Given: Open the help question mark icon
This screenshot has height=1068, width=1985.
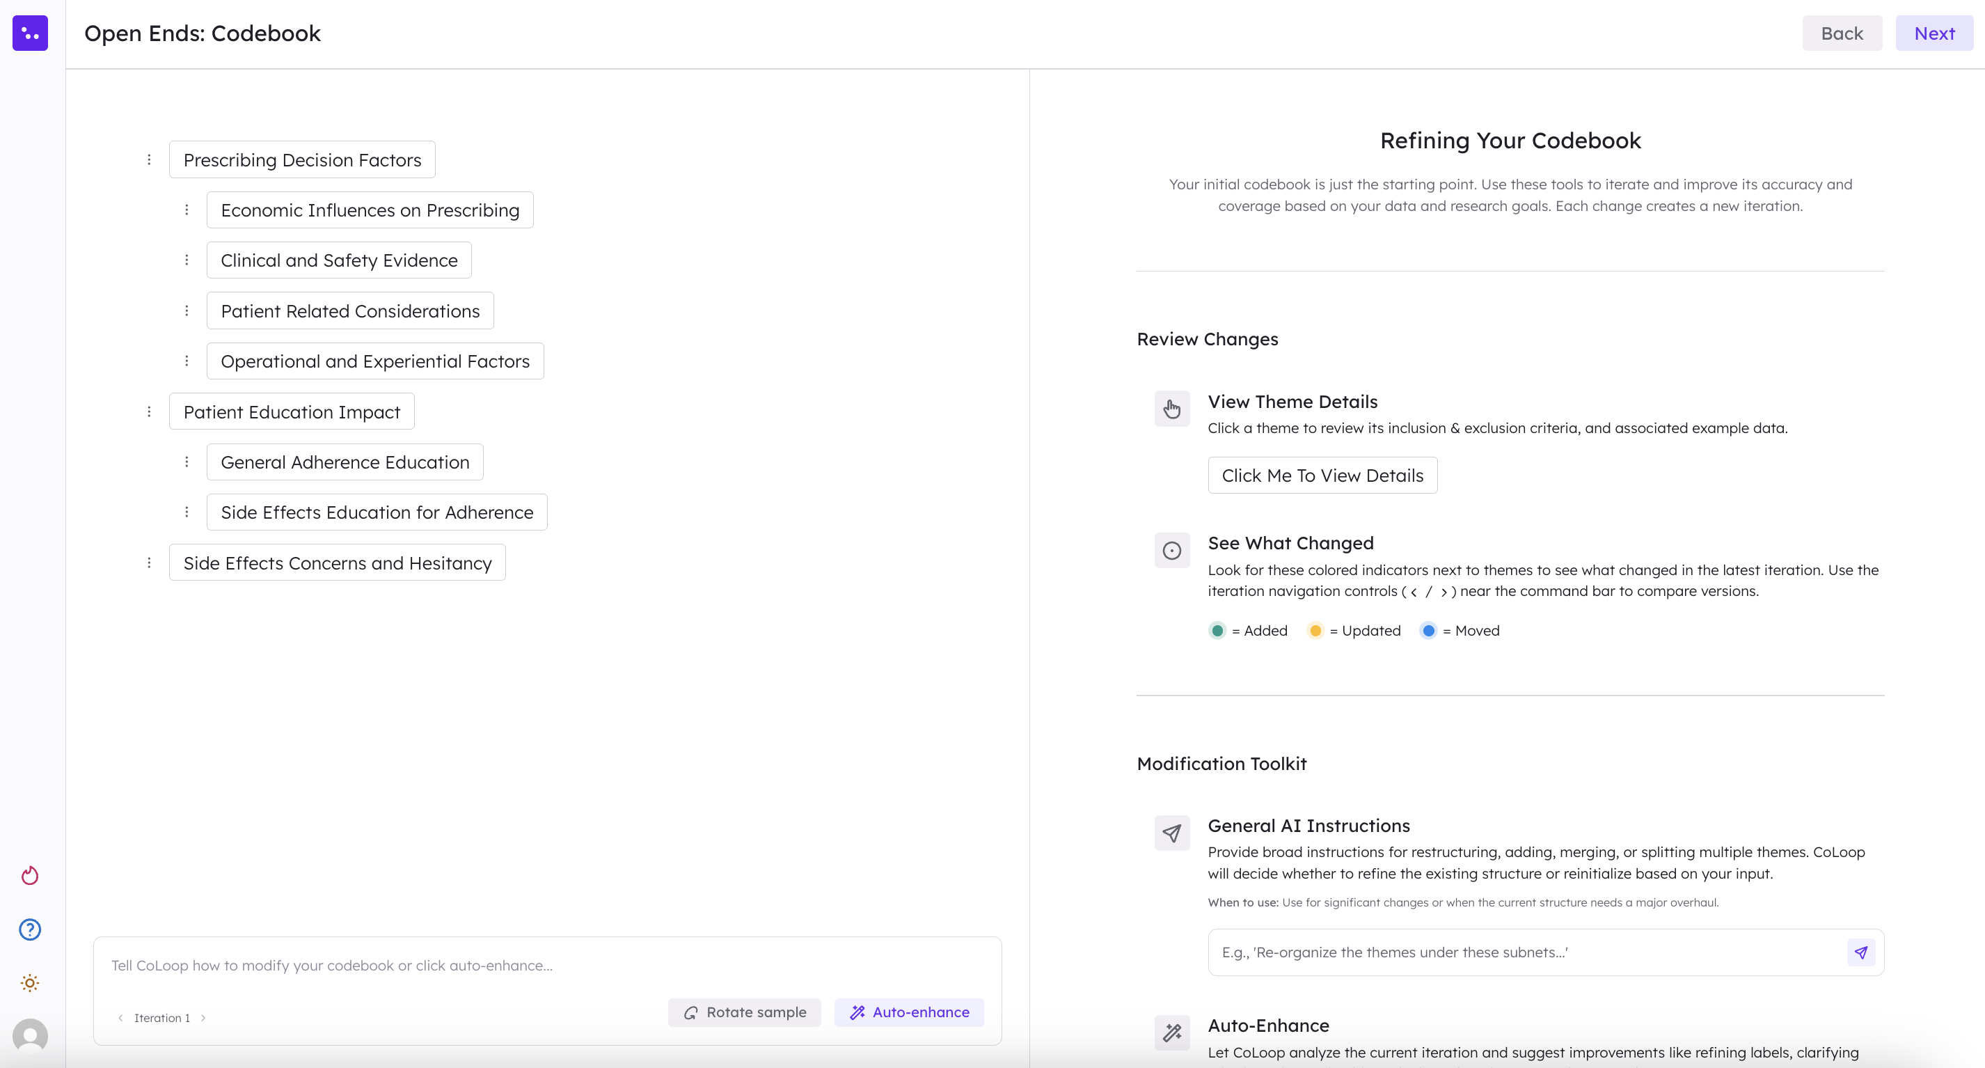Looking at the screenshot, I should click(30, 929).
